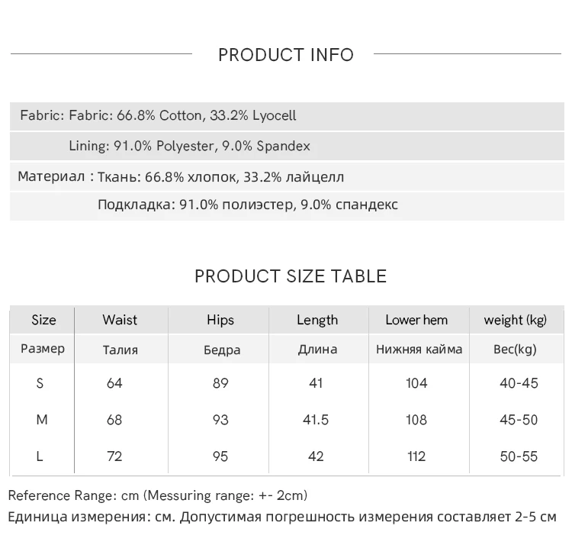Click the 40-45 weight range cell
This screenshot has width=572, height=545.
pyautogui.click(x=519, y=383)
